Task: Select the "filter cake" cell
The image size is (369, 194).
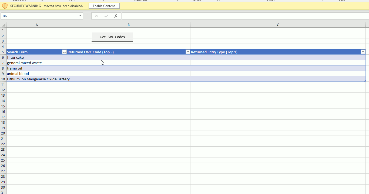Action: [37, 57]
